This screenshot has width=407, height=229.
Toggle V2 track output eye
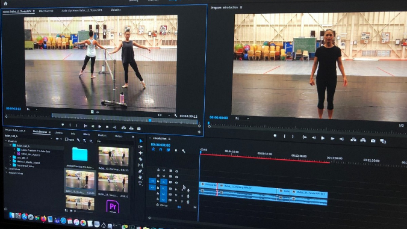point(177,177)
